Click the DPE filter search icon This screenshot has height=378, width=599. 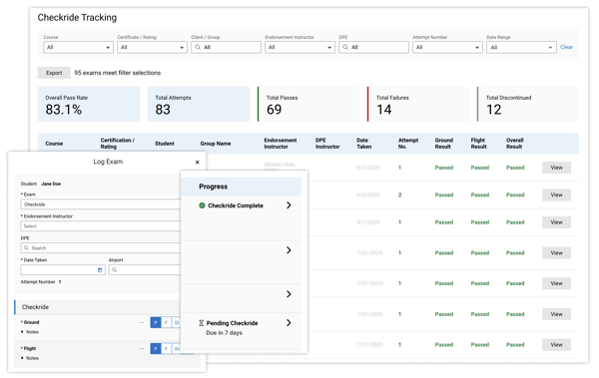[x=345, y=47]
